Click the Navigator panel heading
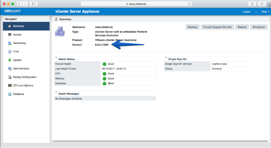271x148 pixels. tap(11, 19)
